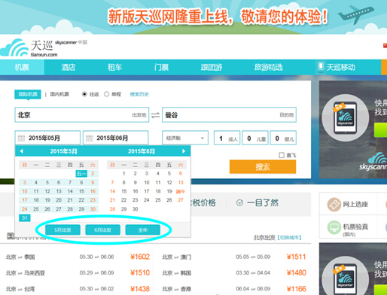
Task: Select May 31 in the calendar
Action: click(x=25, y=217)
